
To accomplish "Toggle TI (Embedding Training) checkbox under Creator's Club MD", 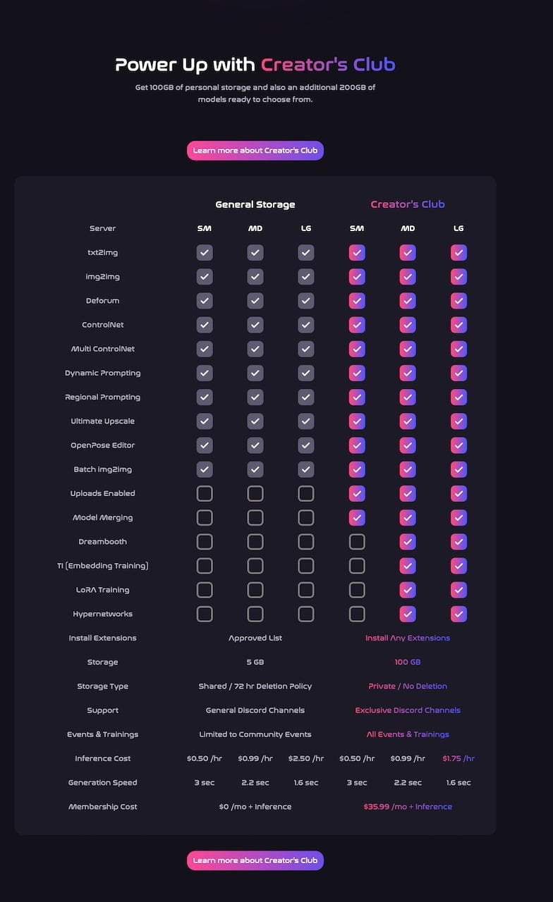I will (x=408, y=566).
